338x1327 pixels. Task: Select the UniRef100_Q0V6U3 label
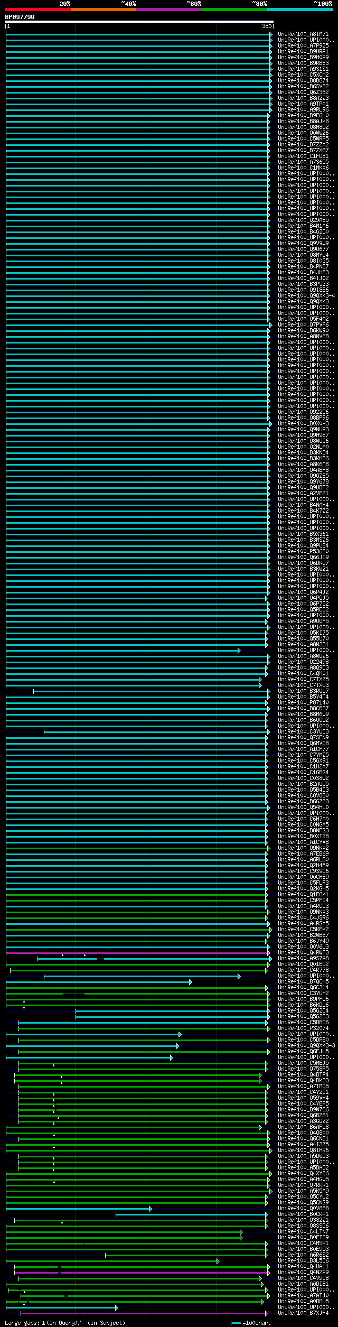tap(303, 947)
